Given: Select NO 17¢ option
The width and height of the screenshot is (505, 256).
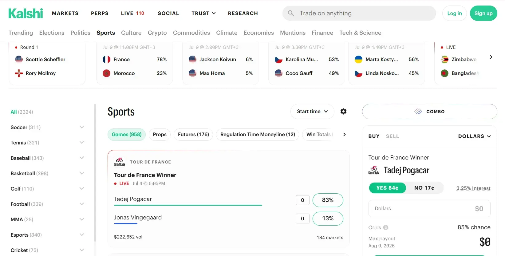Looking at the screenshot, I should tap(424, 188).
